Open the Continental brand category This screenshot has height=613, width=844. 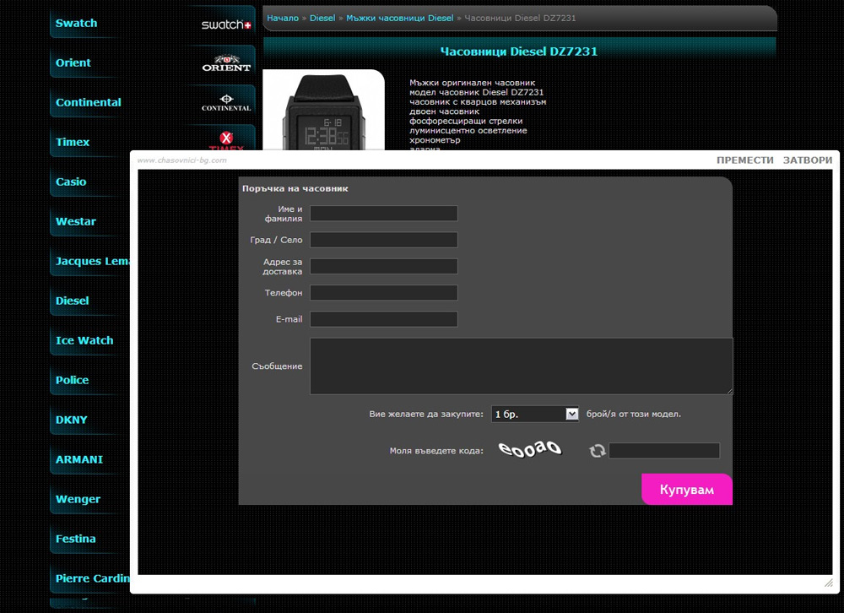point(89,102)
